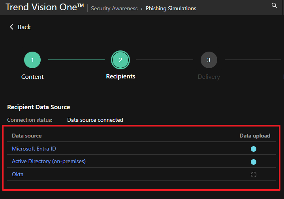Image resolution: width=284 pixels, height=199 pixels.
Task: Click the Back text button
Action: click(24, 27)
